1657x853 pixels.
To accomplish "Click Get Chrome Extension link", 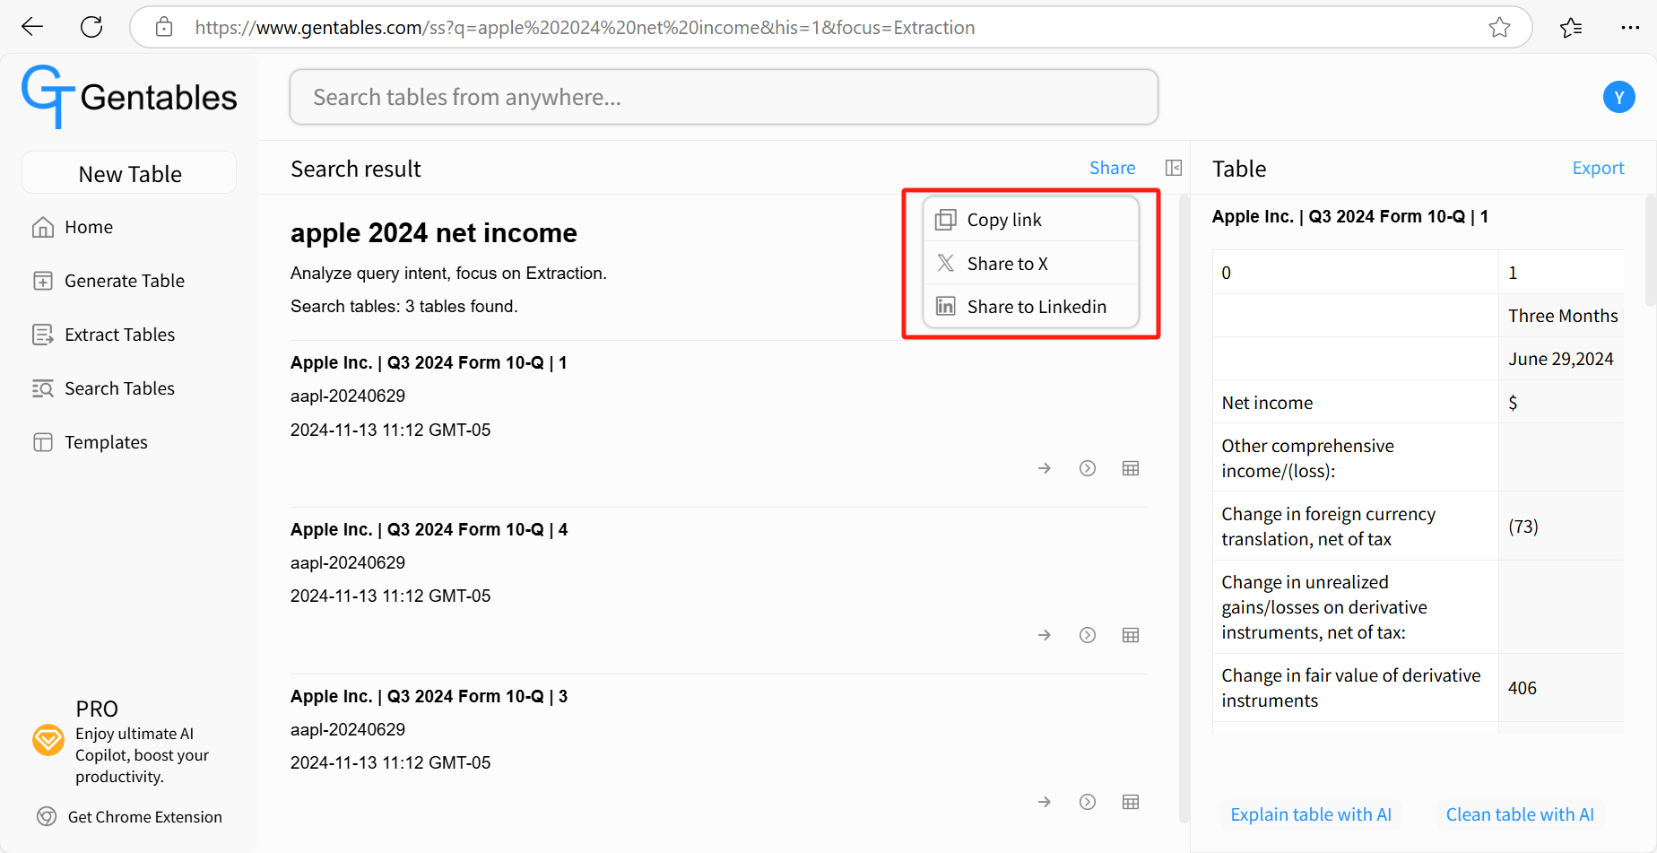I will (145, 817).
